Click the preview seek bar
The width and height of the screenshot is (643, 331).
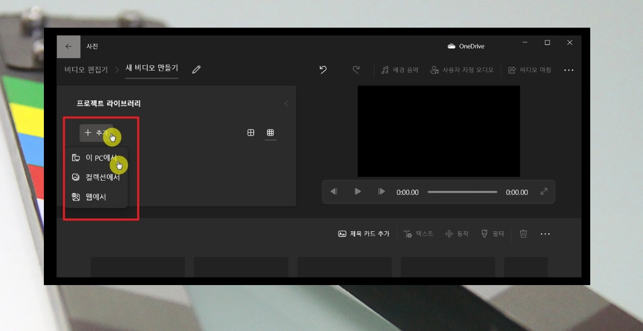tap(462, 192)
